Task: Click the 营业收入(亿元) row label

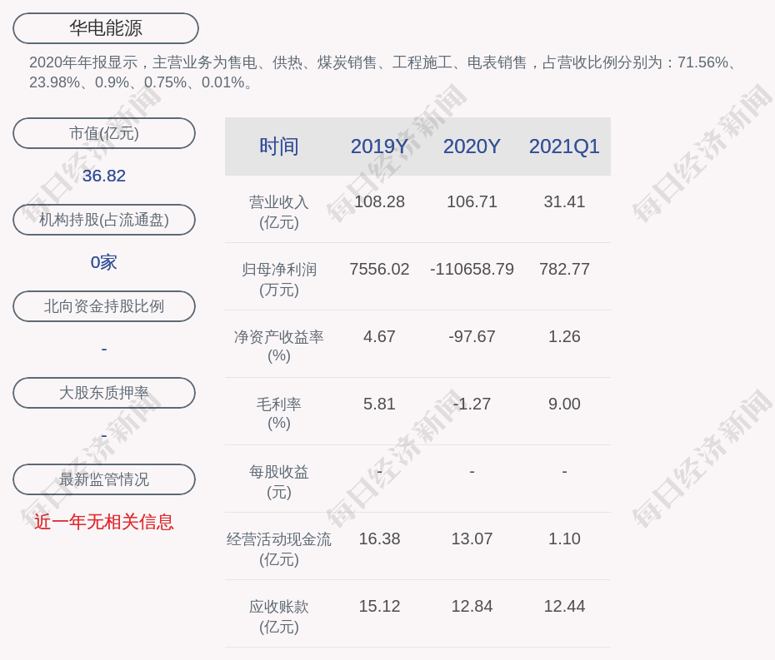Action: click(x=279, y=211)
